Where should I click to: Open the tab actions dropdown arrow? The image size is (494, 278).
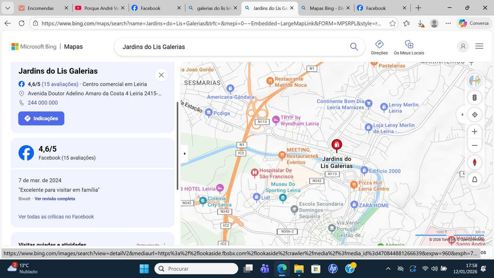[x=7, y=8]
